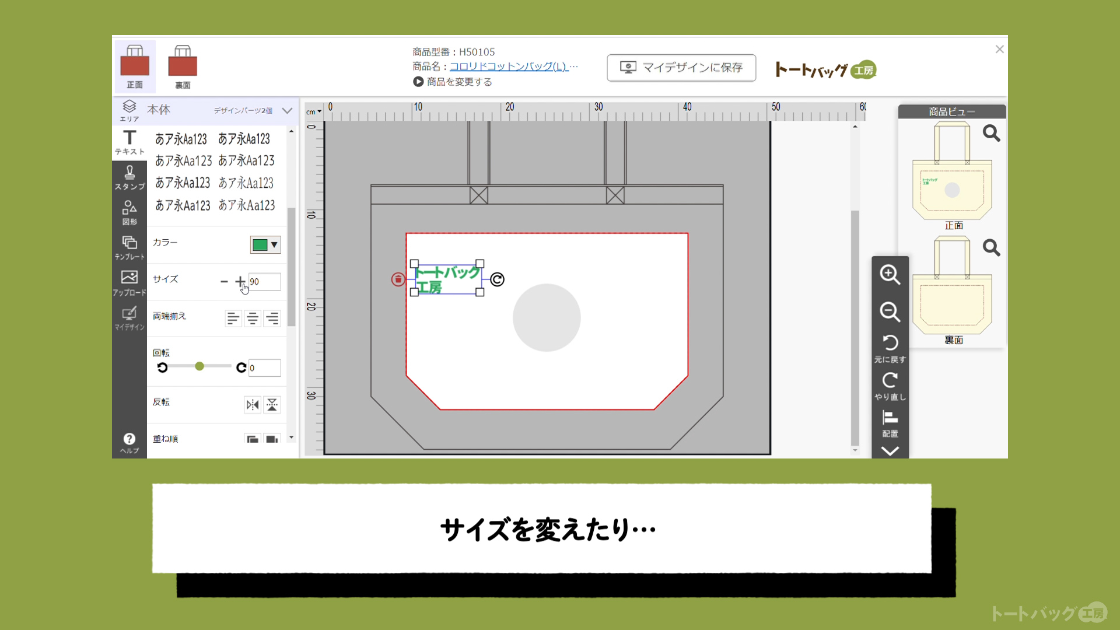Bring text forward in 重ね順
1120x630 pixels.
coord(252,439)
